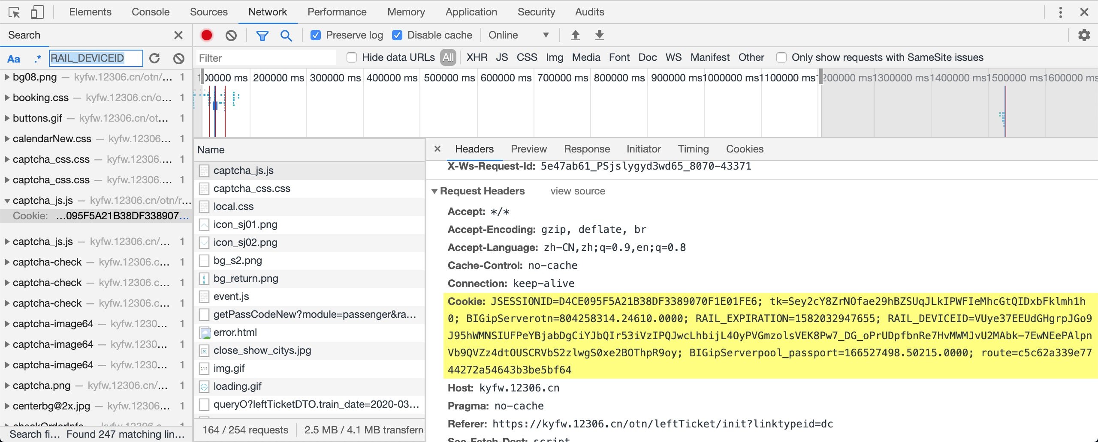Click inside the Filter input field
Image resolution: width=1098 pixels, height=442 pixels.
[266, 58]
